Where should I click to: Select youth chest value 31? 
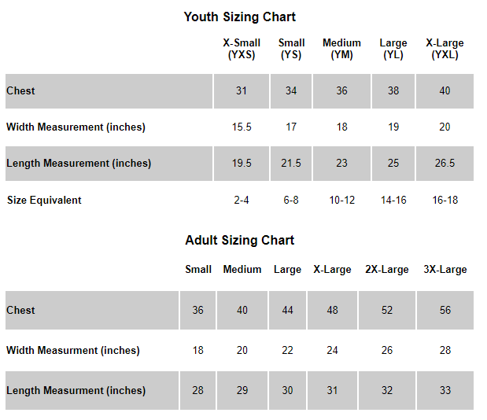(x=242, y=91)
